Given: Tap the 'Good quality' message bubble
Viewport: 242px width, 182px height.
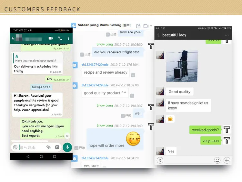Looking at the screenshot, I should pos(179,92).
